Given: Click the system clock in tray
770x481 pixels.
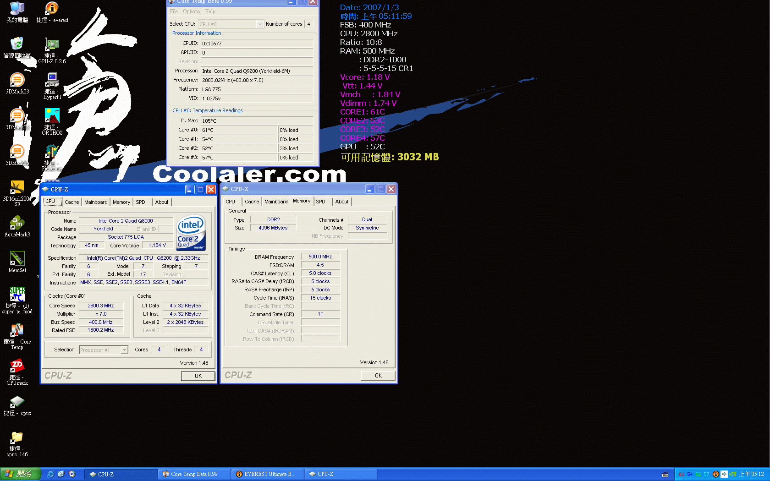Looking at the screenshot, I should pyautogui.click(x=752, y=474).
